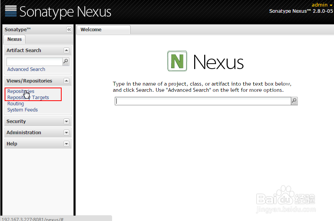Open the Repositories link
334x221 pixels.
(21, 91)
